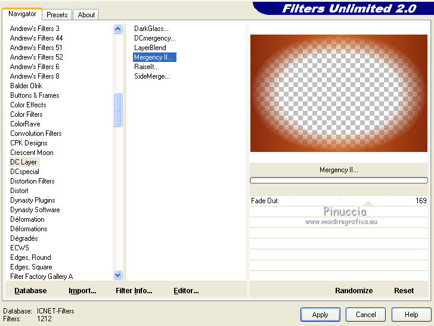Select the DarkGlass... filter

click(x=151, y=29)
